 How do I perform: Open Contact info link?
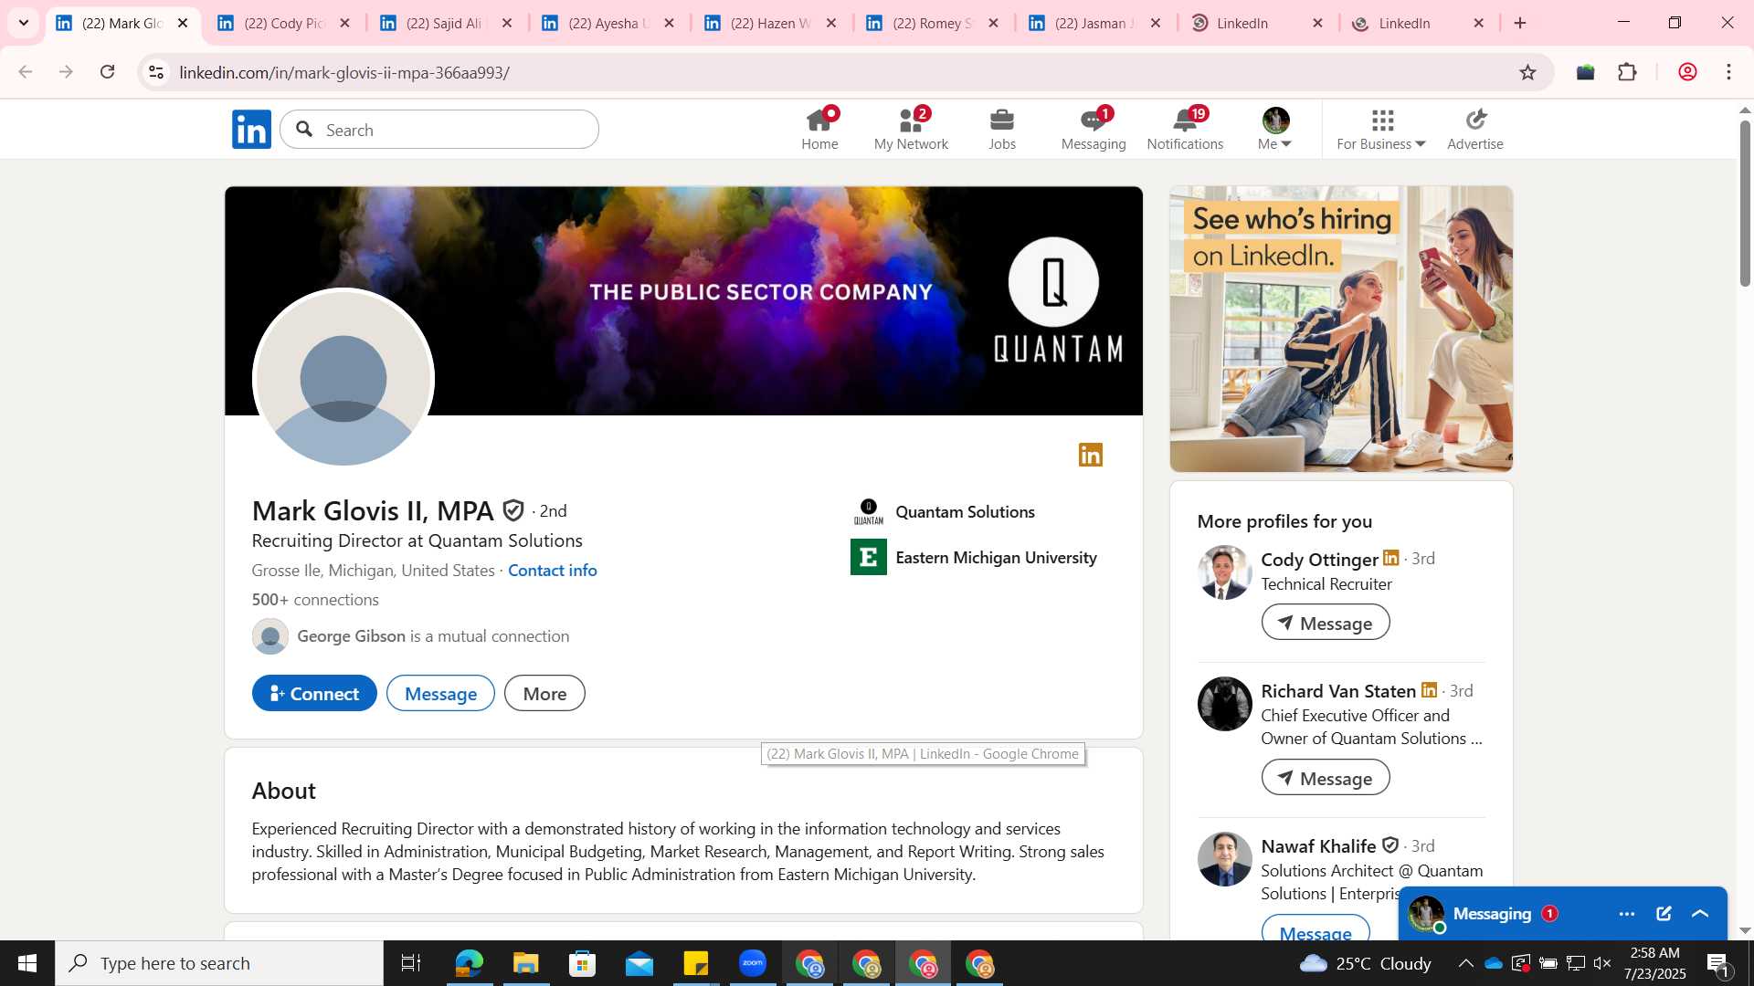coord(552,571)
